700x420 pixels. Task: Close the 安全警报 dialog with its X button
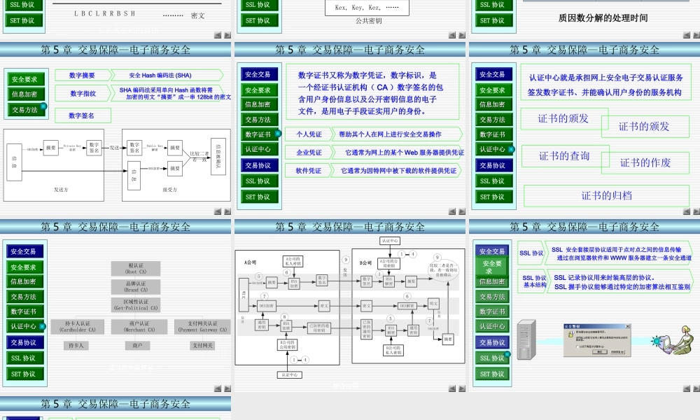point(629,325)
